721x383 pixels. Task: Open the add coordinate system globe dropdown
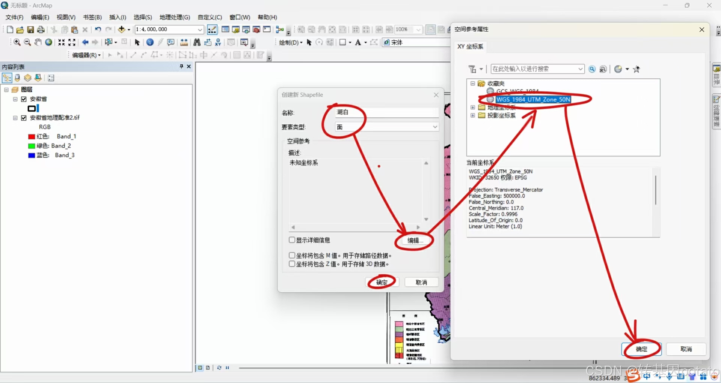(627, 69)
